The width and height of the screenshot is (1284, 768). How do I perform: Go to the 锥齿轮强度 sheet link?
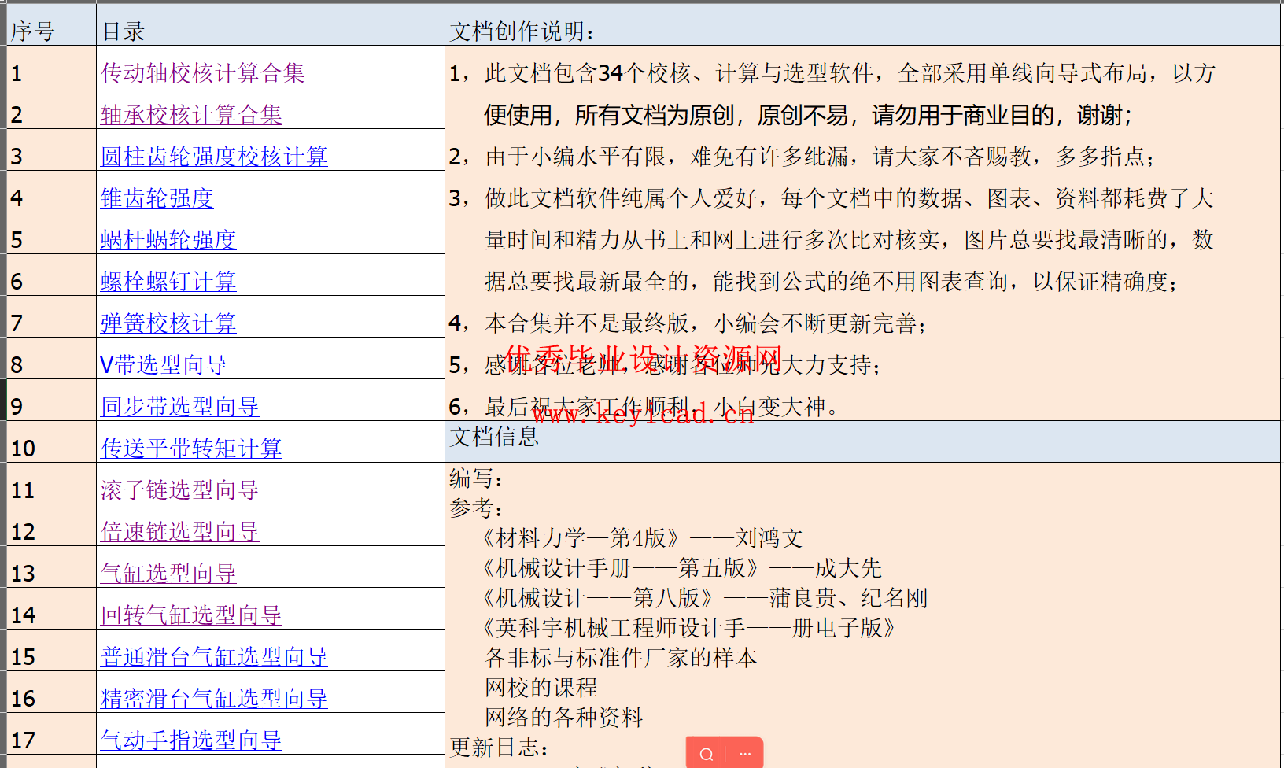[157, 198]
